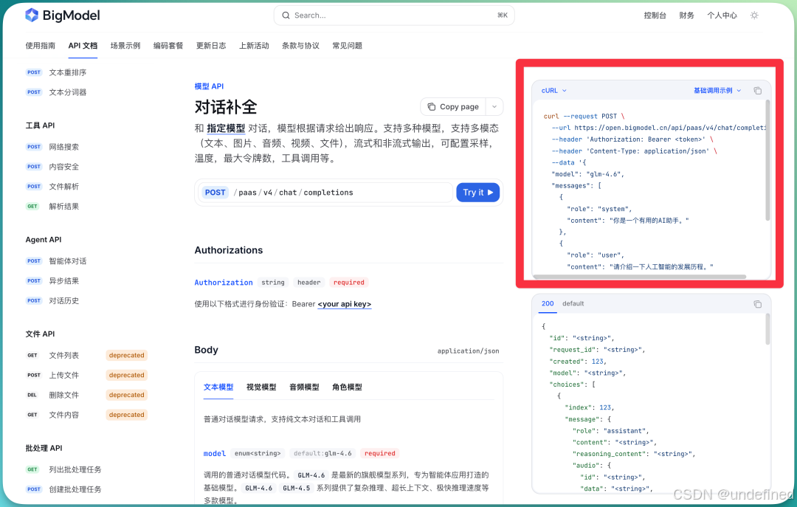
Task: Open deprecated 文件内容 sidebar entry
Action: tap(63, 415)
